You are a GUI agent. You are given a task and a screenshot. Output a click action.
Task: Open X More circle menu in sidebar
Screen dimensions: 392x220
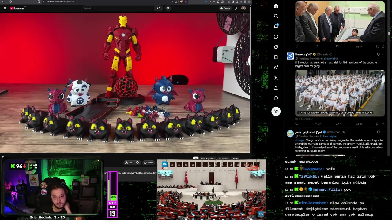276,98
